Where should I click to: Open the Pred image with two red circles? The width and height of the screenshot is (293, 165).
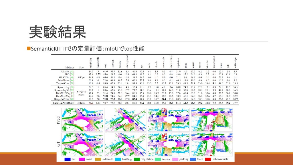pos(212,120)
